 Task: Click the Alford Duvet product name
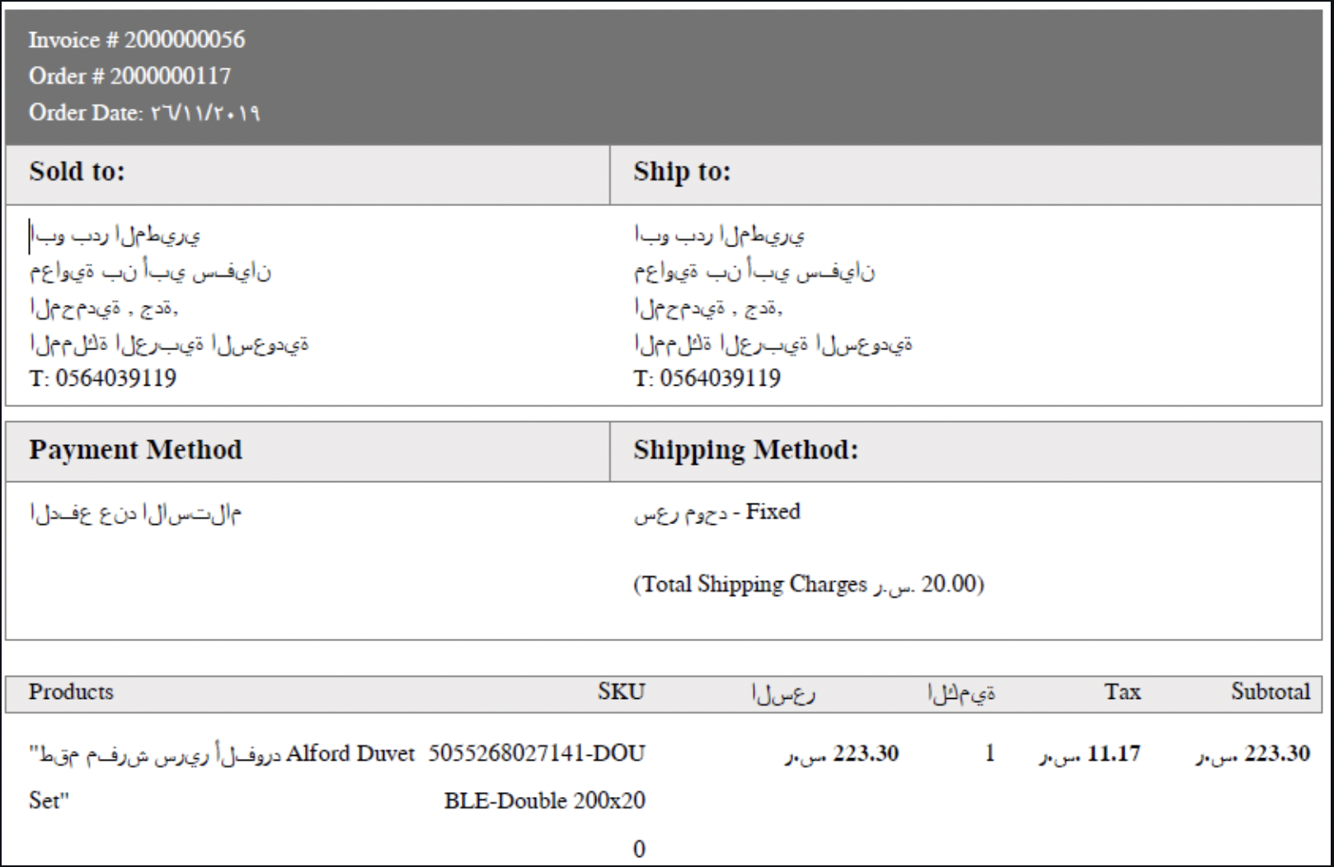pos(350,753)
